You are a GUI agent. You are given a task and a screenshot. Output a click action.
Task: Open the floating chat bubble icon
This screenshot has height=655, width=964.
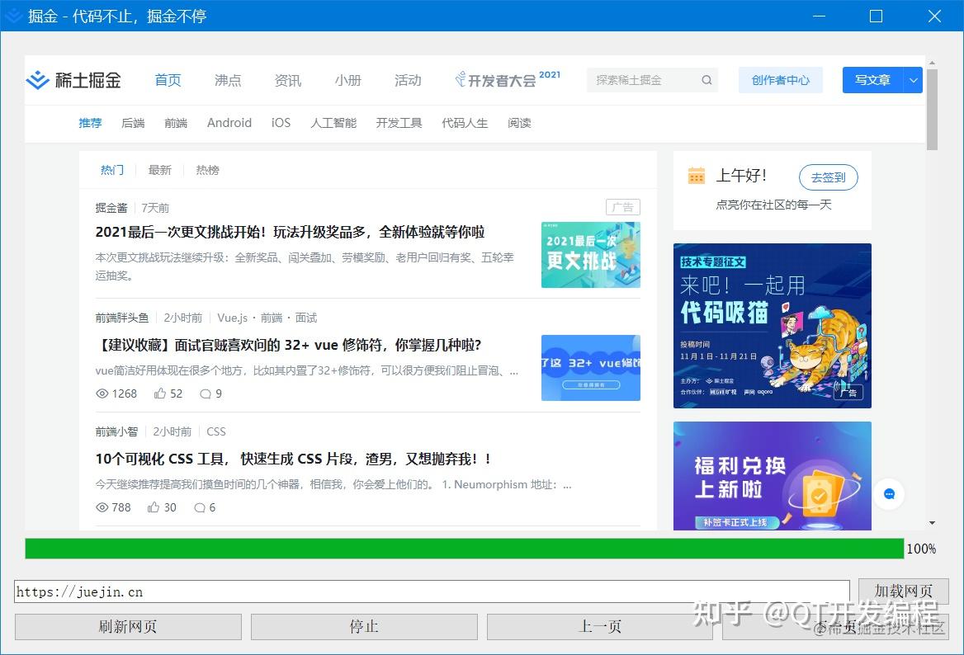889,493
